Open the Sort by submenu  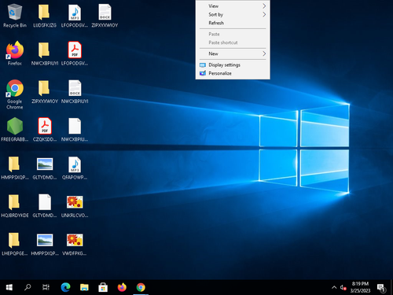(x=233, y=14)
